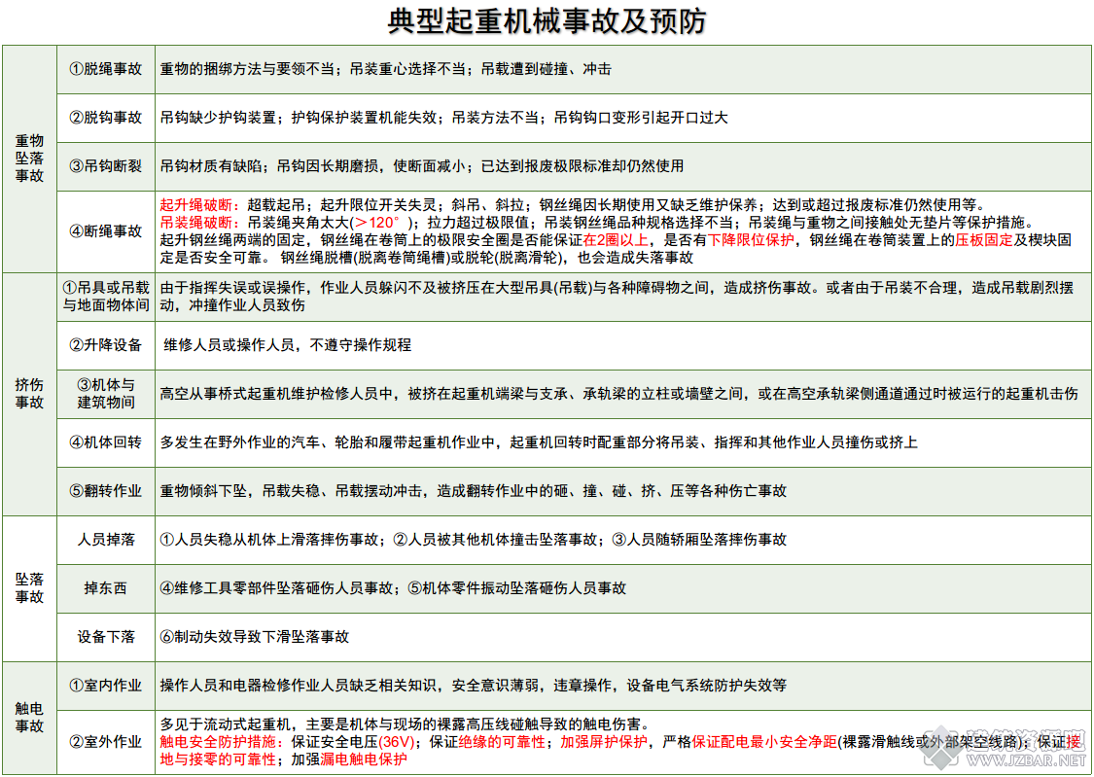Select the 重物坠落事故 category cell

[x=29, y=159]
